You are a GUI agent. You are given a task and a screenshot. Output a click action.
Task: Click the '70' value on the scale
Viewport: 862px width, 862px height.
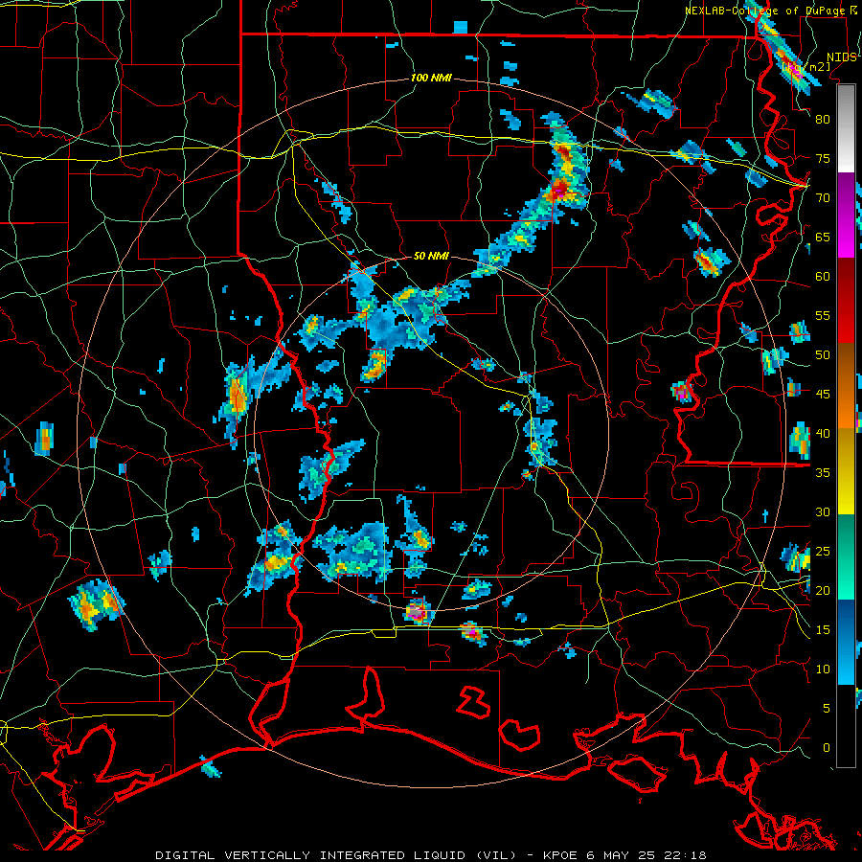click(823, 198)
